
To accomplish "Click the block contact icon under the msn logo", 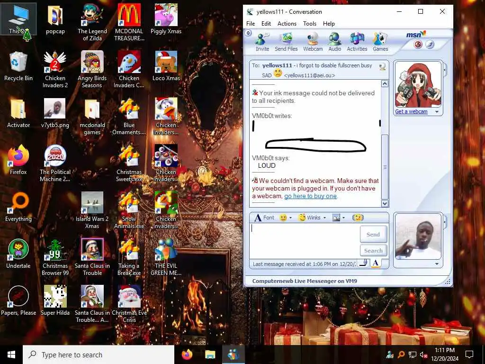I will coord(418,45).
